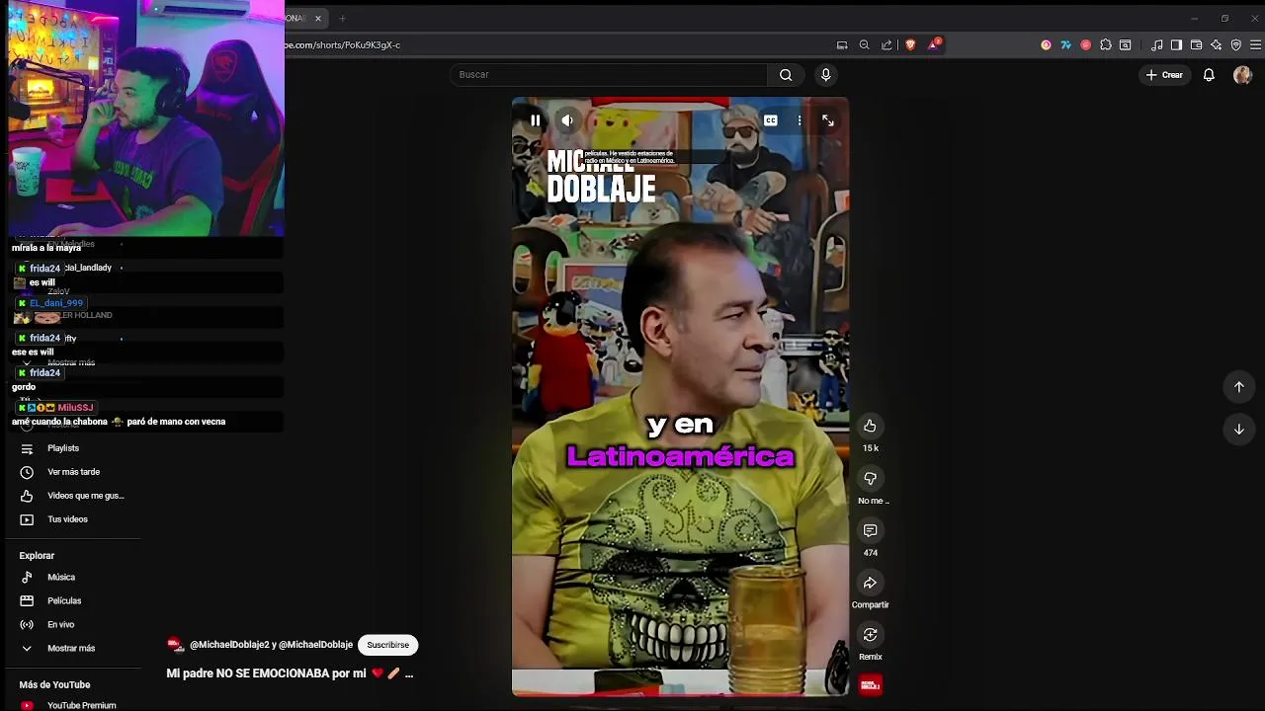Toggle the browser sidebar panel
The image size is (1265, 711).
click(1176, 44)
